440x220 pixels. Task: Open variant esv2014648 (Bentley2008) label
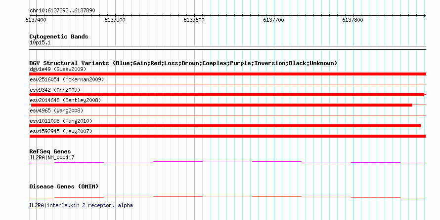click(x=65, y=100)
